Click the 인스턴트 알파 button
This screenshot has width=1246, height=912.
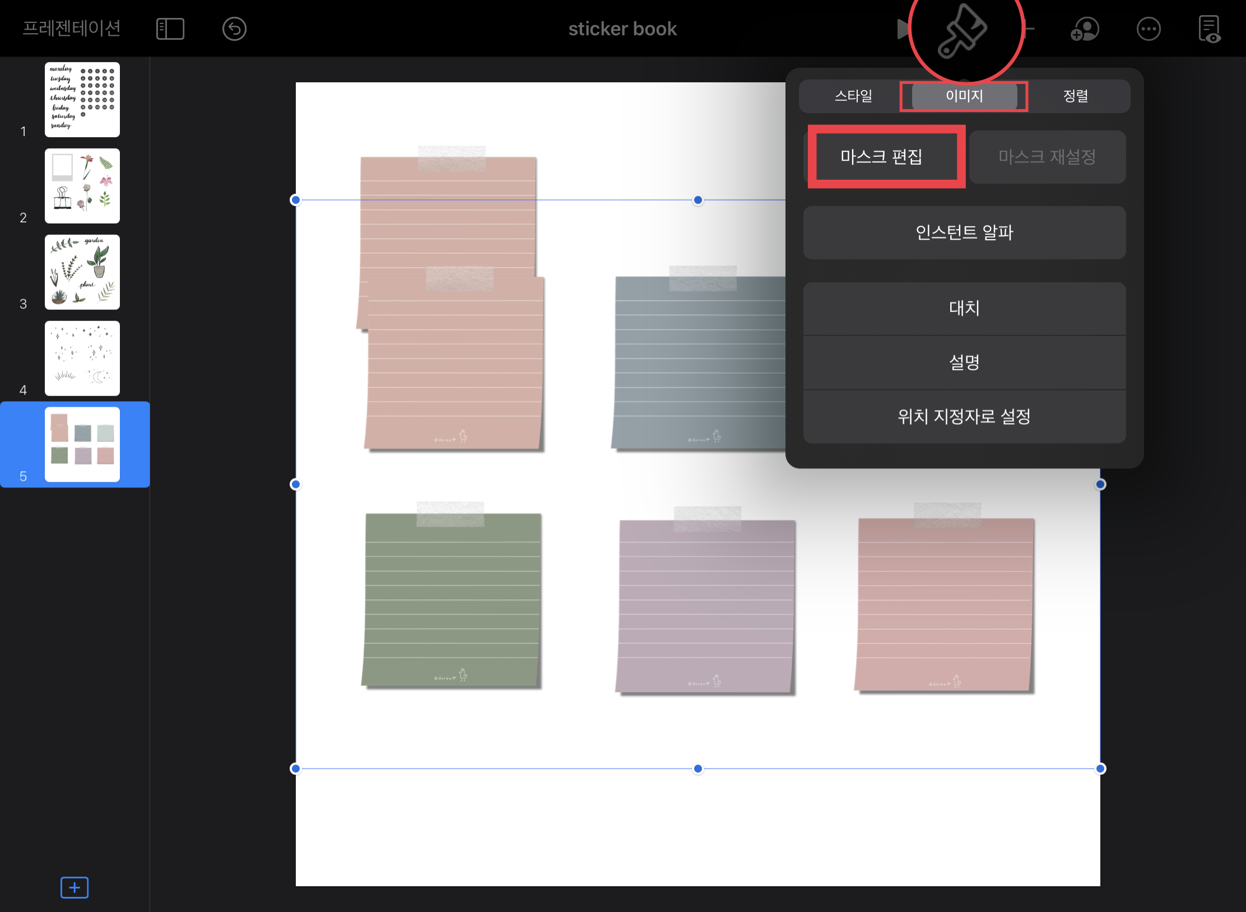[964, 232]
